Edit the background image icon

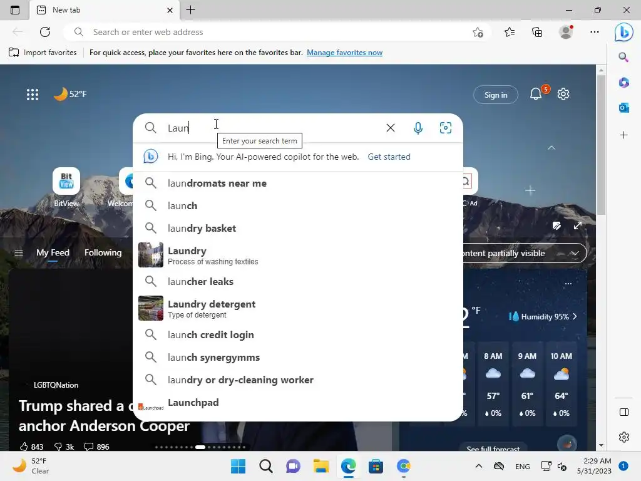coord(556,225)
